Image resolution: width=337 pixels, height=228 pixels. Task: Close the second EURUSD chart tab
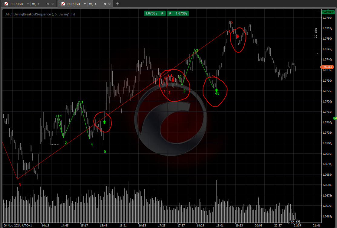tap(109, 4)
